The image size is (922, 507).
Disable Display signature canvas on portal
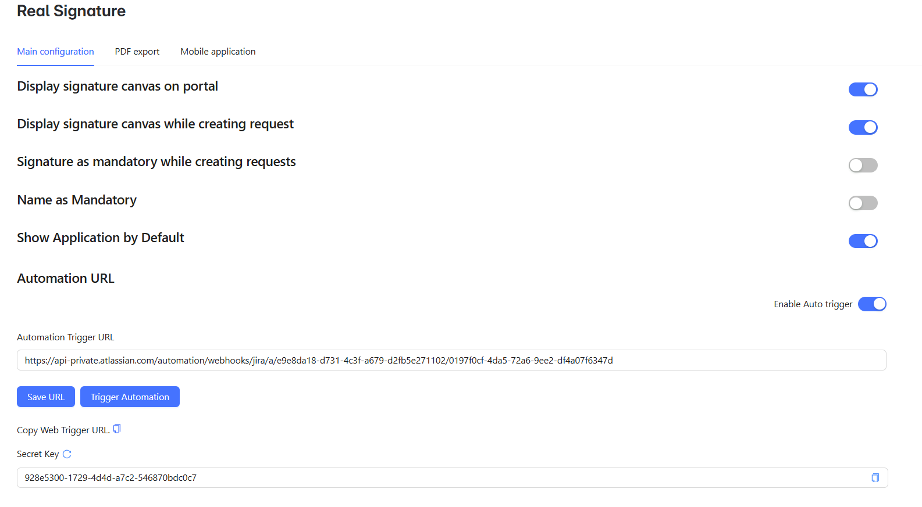click(x=863, y=89)
